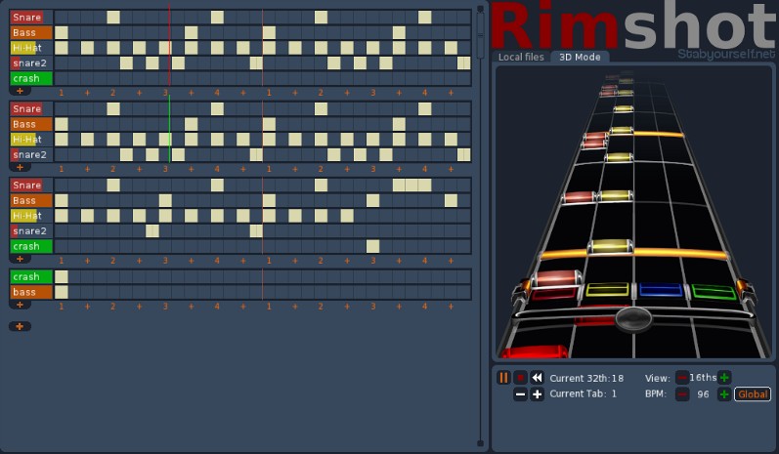Toggle the Global BPM button
The width and height of the screenshot is (779, 454).
[x=753, y=394]
